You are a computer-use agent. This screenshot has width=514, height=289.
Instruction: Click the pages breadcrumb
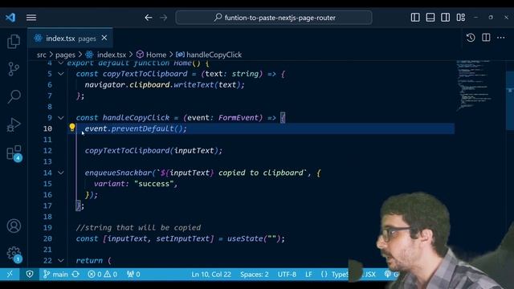pyautogui.click(x=65, y=55)
